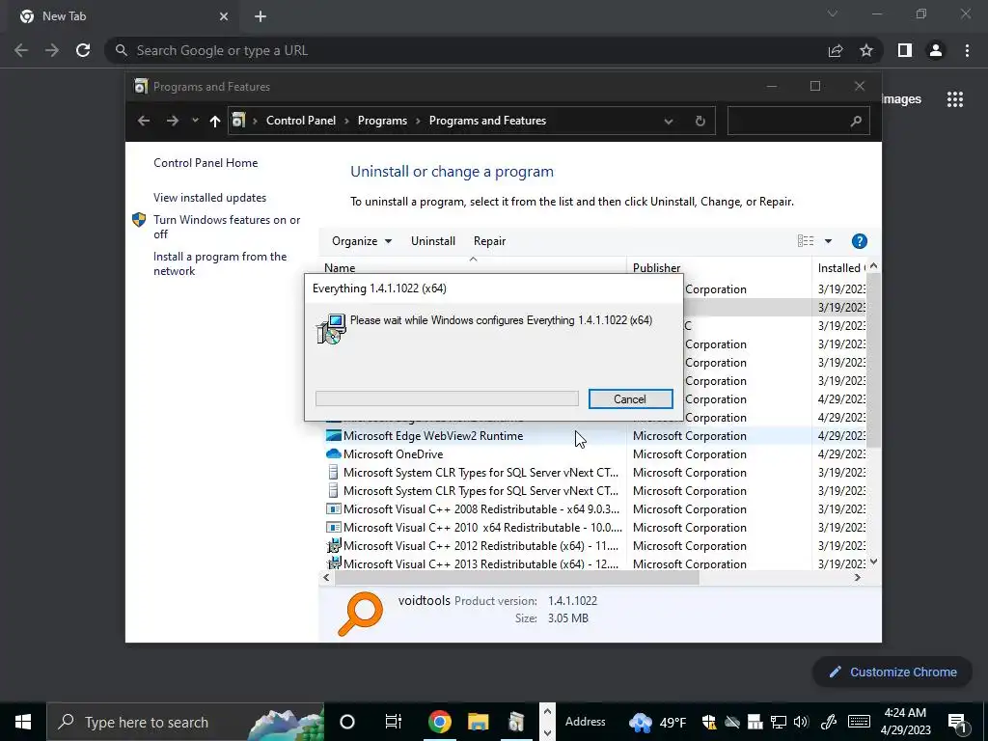The height and width of the screenshot is (741, 988).
Task: Change view with the view icon
Action: coord(806,240)
